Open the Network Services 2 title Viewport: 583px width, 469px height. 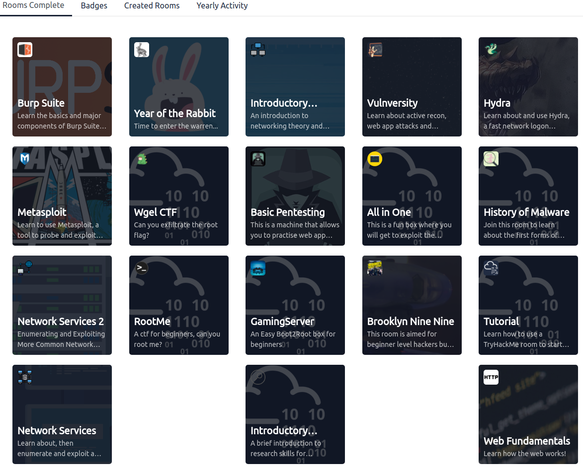61,321
